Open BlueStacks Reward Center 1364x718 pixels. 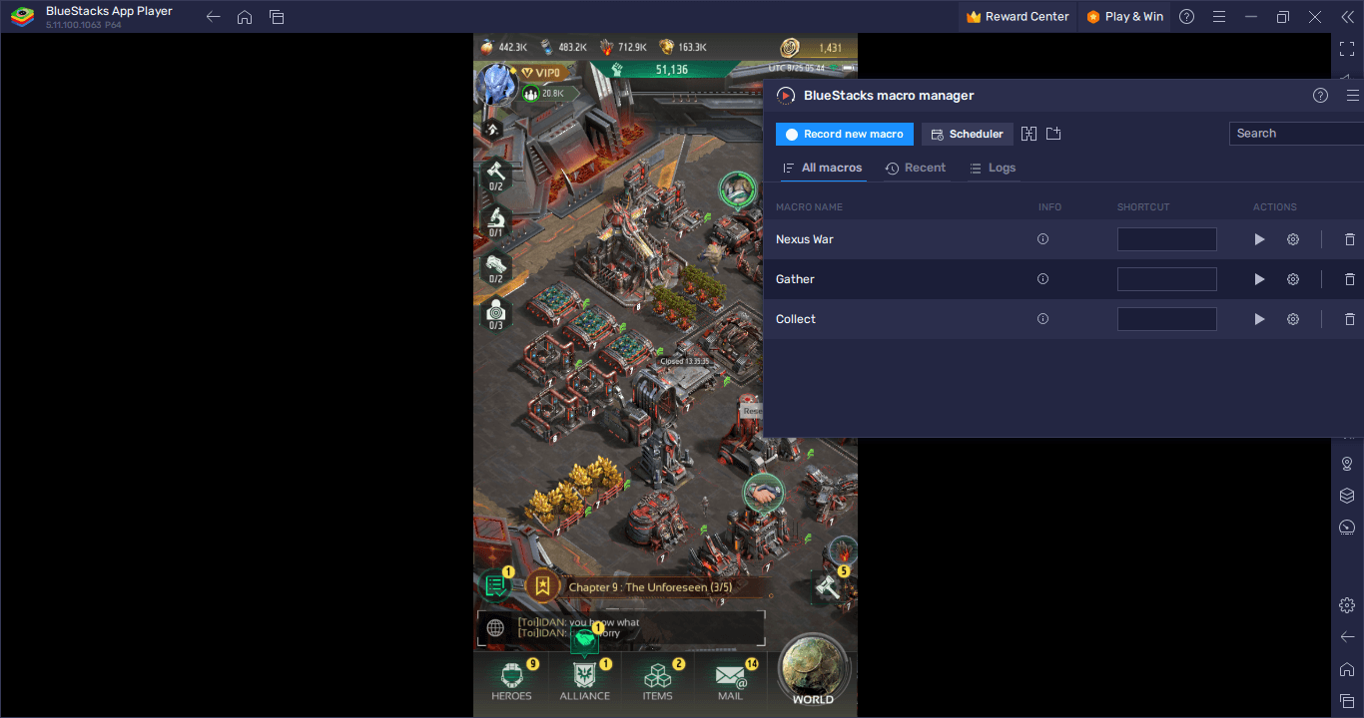coord(1019,16)
